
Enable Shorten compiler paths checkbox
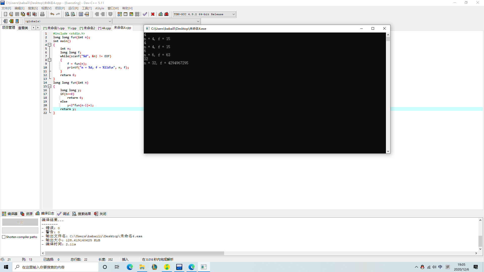[x=4, y=237]
